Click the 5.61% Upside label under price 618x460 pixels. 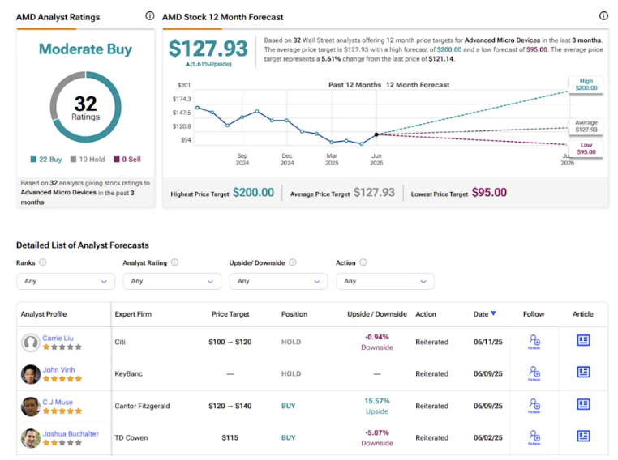coord(208,64)
